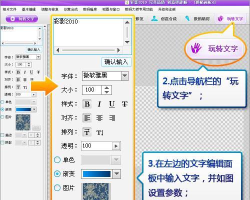
Task: Open 调整与修复 menu
Action: coord(49,9)
